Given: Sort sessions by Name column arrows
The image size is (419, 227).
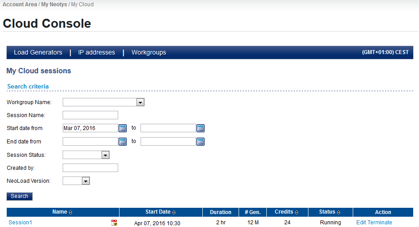Looking at the screenshot, I should [x=71, y=212].
